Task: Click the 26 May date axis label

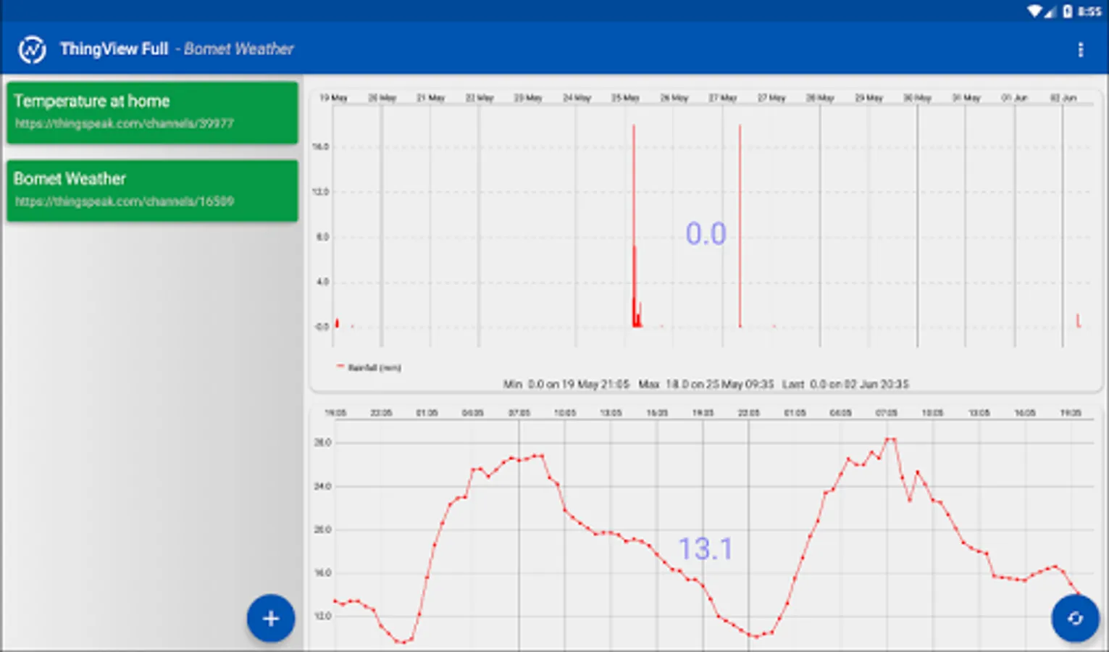Action: [x=674, y=98]
